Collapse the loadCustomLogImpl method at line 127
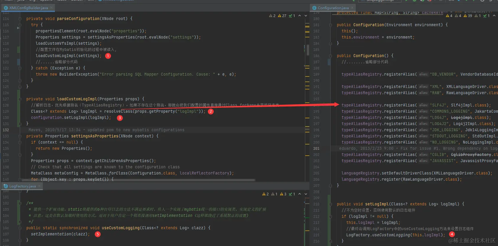 [20, 99]
